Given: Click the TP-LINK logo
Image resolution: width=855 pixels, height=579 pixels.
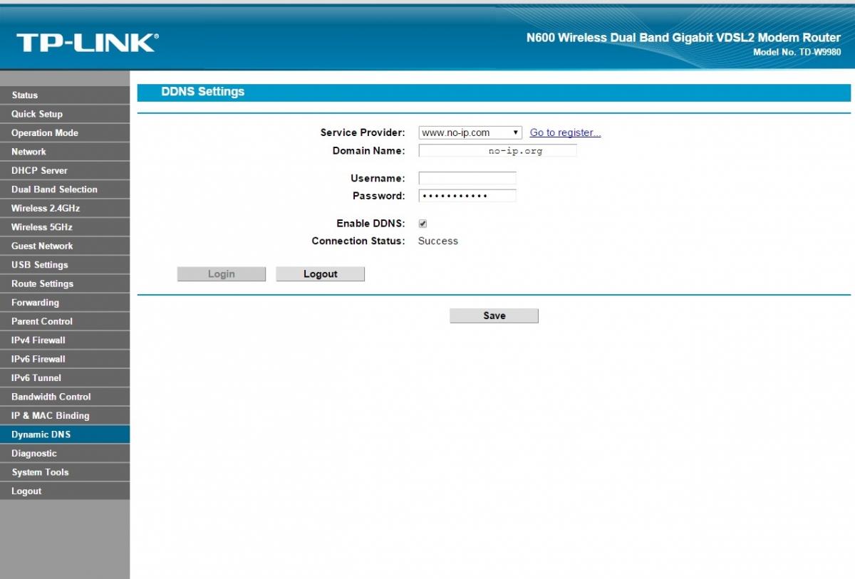Looking at the screenshot, I should pyautogui.click(x=87, y=42).
